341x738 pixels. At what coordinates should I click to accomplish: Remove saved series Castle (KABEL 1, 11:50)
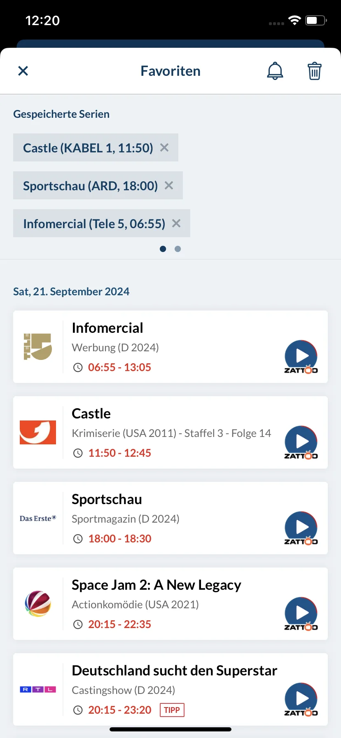pyautogui.click(x=164, y=147)
